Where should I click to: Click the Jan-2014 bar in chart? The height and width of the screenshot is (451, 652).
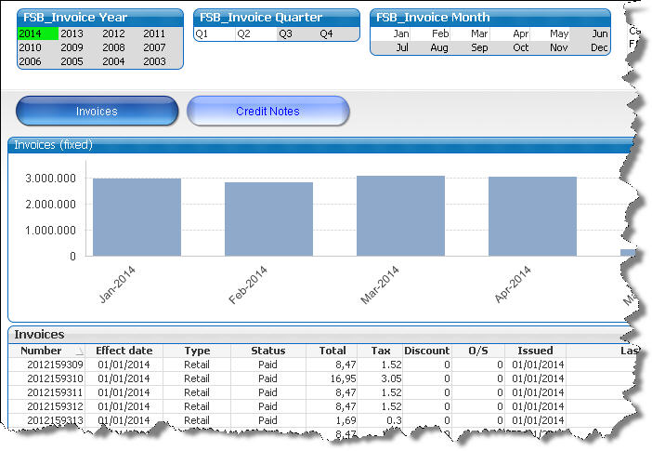[x=137, y=217]
